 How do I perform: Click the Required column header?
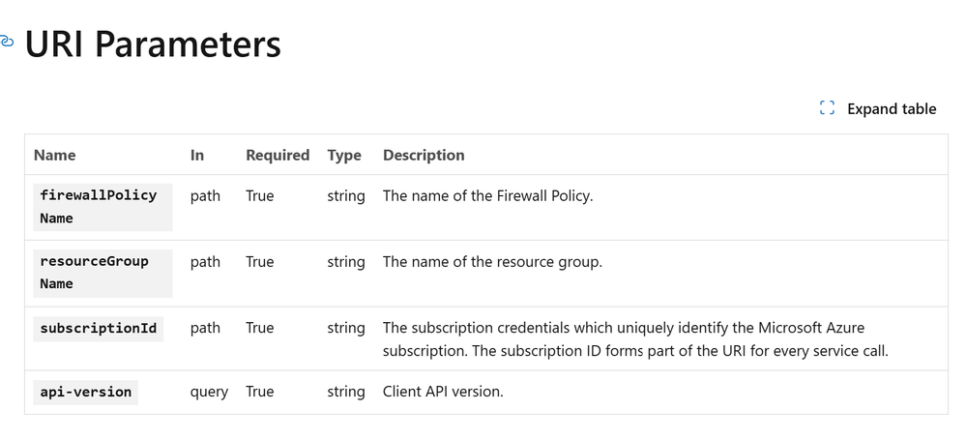(x=278, y=155)
